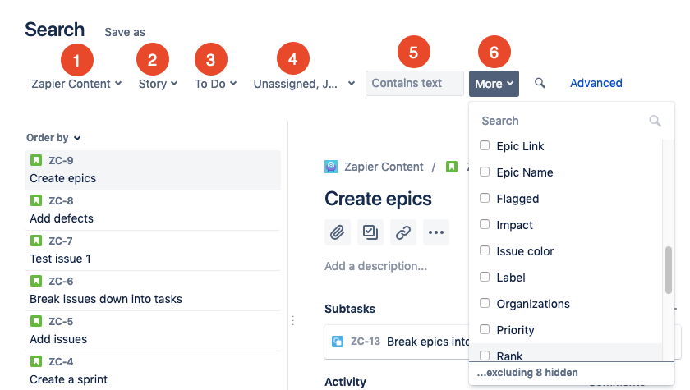Click the Subtasks heading

[x=350, y=309]
